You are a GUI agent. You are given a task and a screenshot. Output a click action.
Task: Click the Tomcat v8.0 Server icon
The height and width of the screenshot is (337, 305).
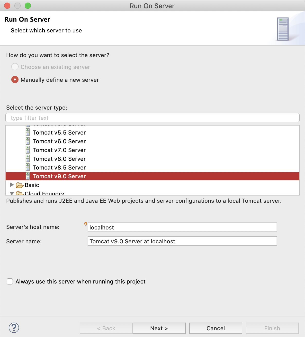(x=28, y=159)
